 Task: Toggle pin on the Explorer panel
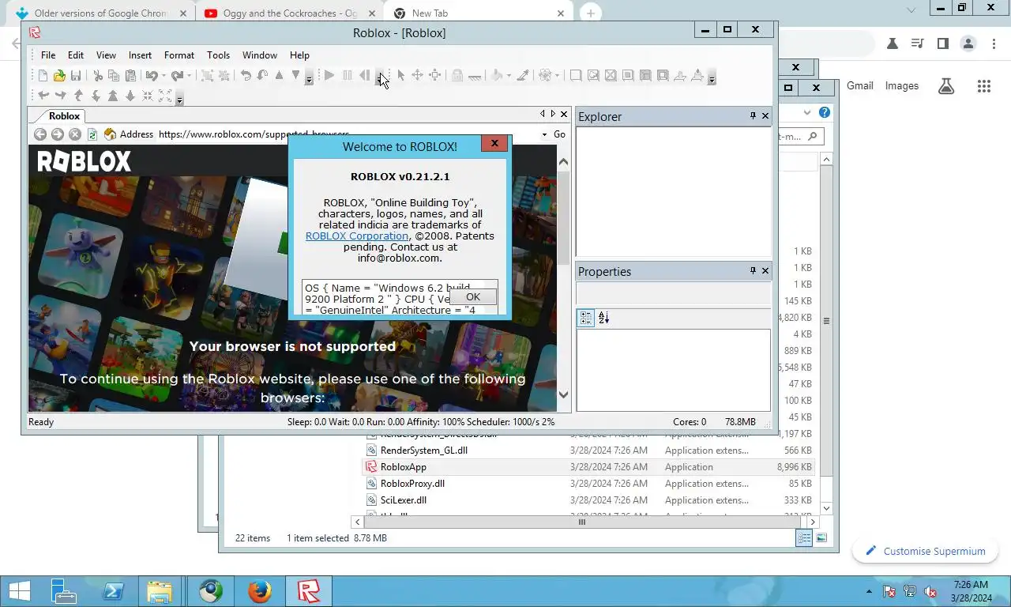point(753,116)
